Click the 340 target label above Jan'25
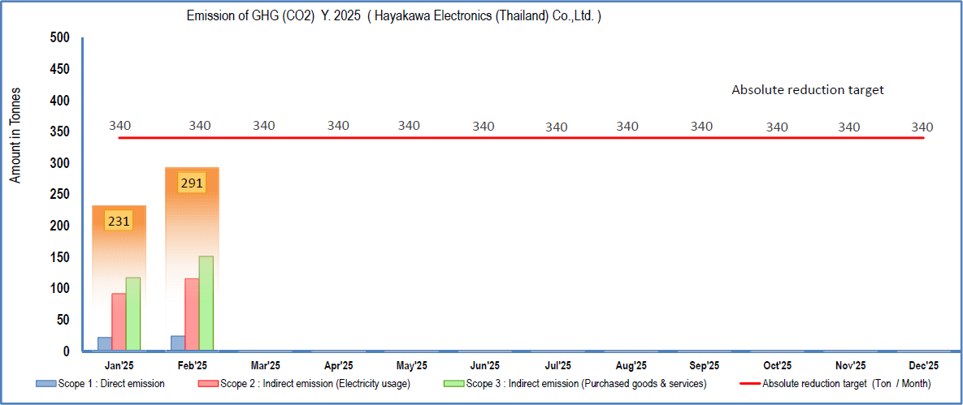Screen dimensions: 963x405 click(x=119, y=126)
